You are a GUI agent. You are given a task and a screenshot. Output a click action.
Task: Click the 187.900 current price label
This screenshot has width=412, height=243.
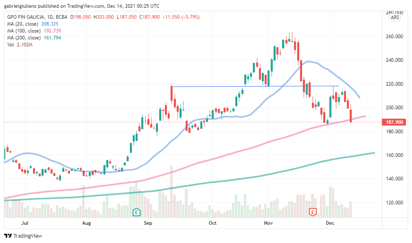coord(393,122)
